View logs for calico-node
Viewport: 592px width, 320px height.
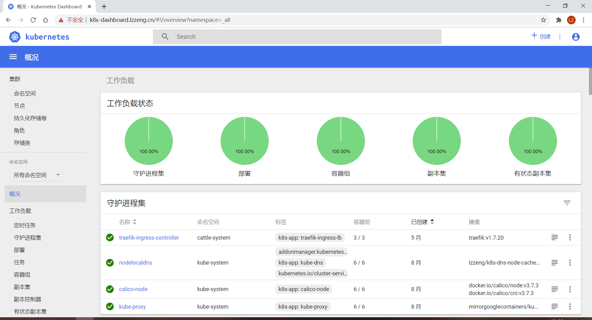(x=554, y=289)
